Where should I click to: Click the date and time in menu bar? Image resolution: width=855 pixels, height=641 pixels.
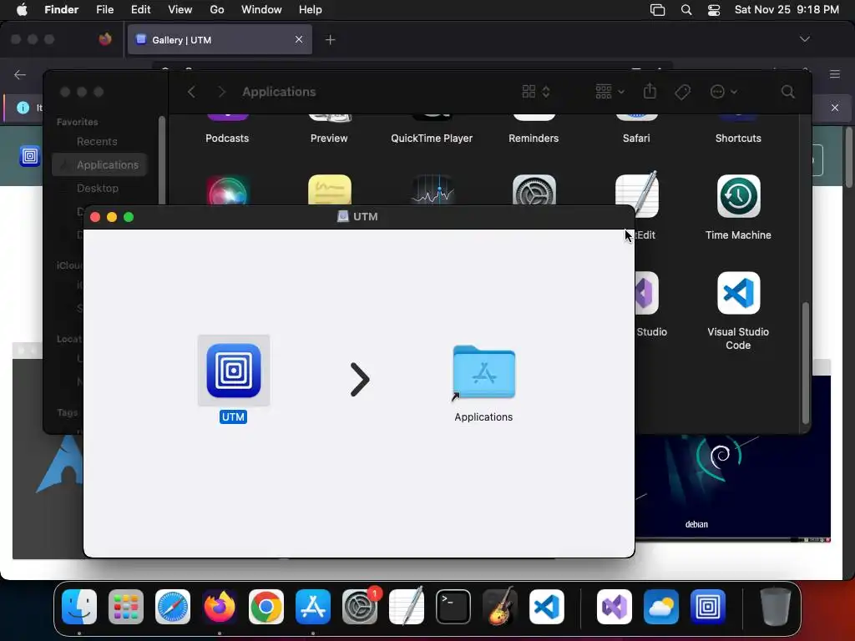787,10
